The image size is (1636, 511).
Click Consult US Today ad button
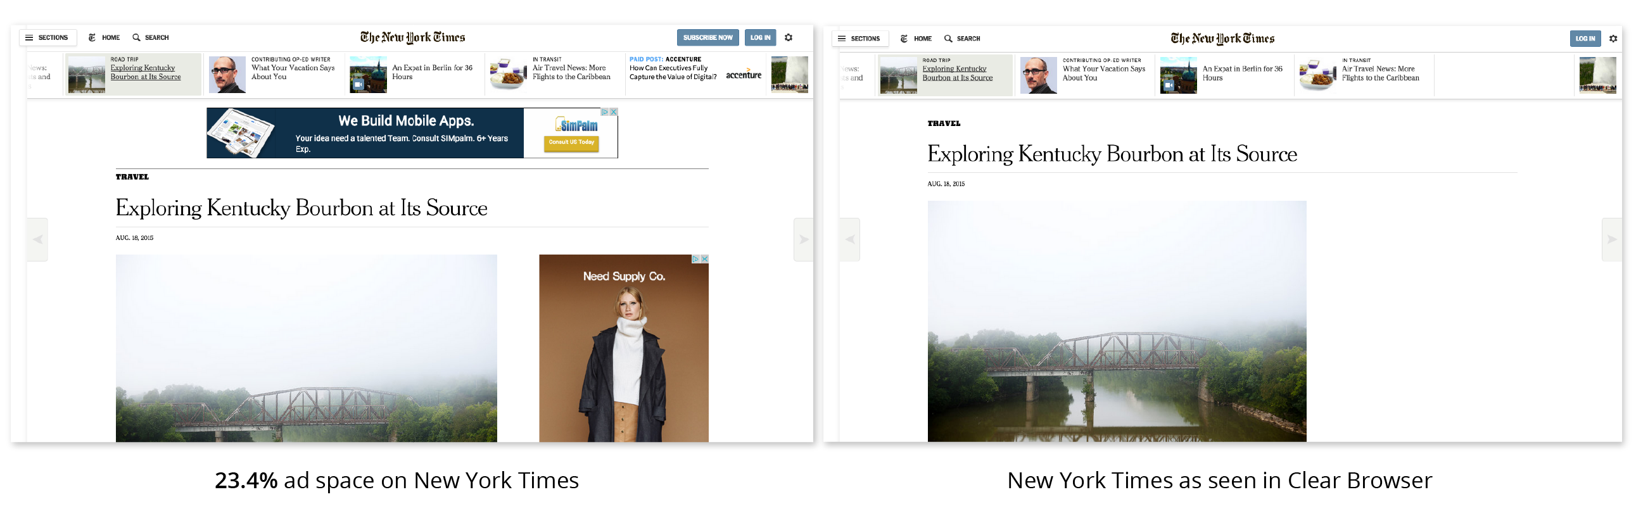coord(571,143)
